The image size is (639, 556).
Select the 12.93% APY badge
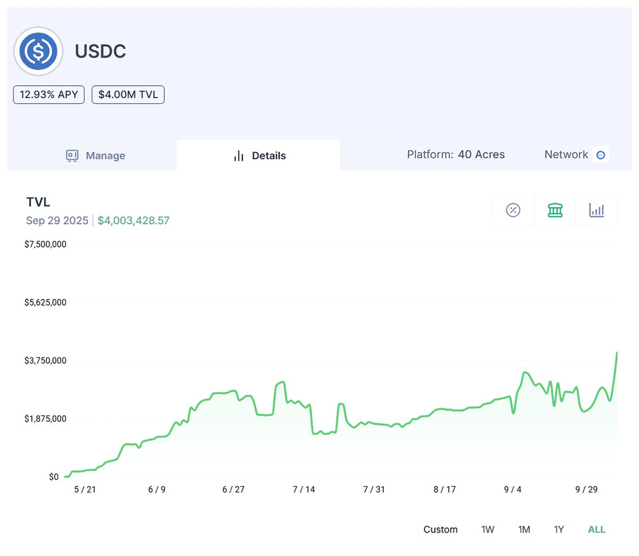pos(48,94)
